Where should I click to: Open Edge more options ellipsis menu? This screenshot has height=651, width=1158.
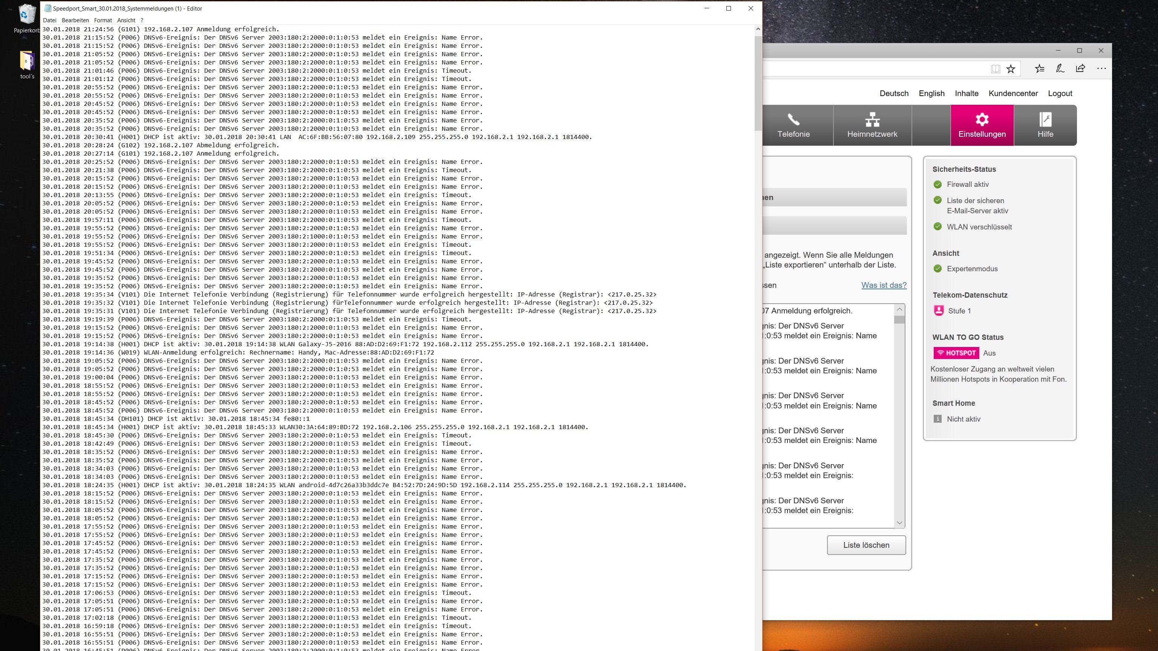click(x=1101, y=69)
